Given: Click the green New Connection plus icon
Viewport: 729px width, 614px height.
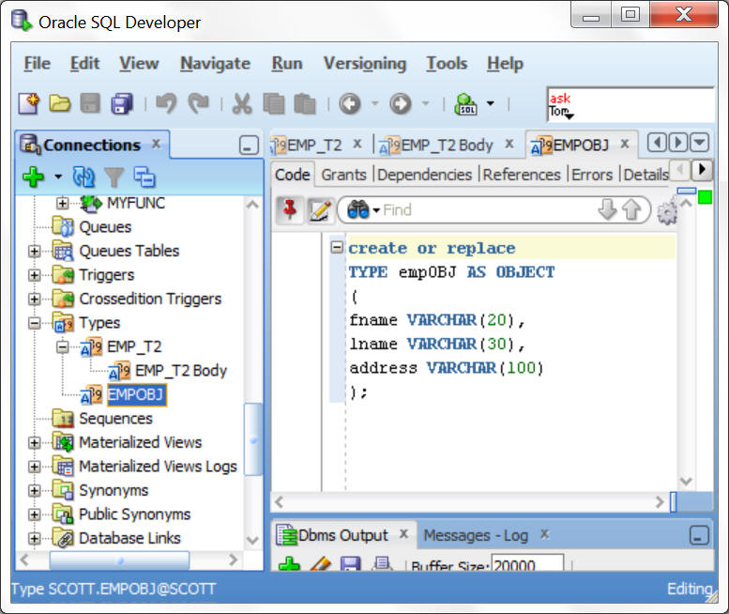Looking at the screenshot, I should 33,177.
